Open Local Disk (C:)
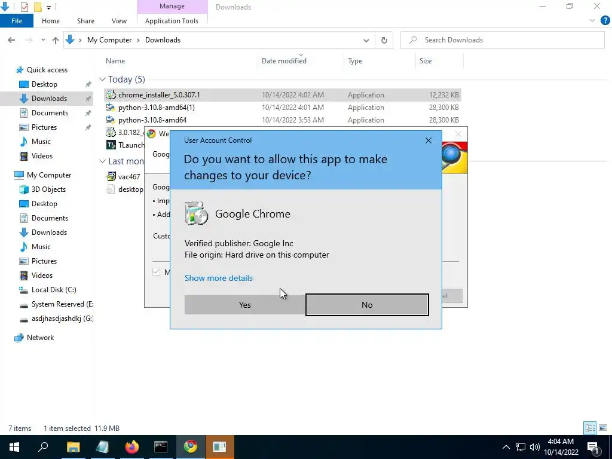The image size is (612, 459). (x=53, y=290)
